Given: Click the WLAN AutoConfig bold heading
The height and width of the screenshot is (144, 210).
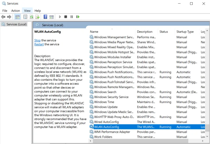Looking at the screenshot, I should click(48, 32).
